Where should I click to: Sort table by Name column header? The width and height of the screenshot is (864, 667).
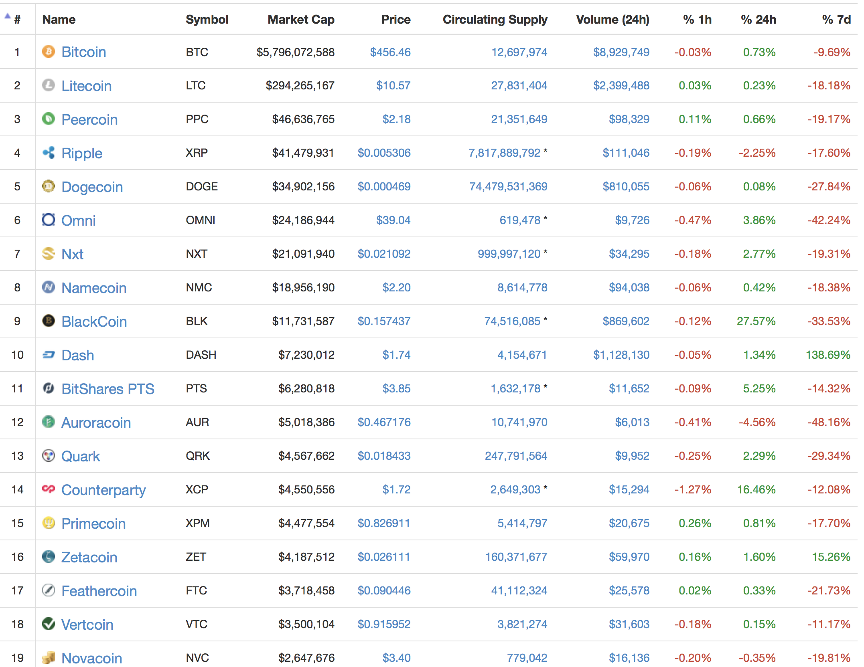pyautogui.click(x=59, y=20)
